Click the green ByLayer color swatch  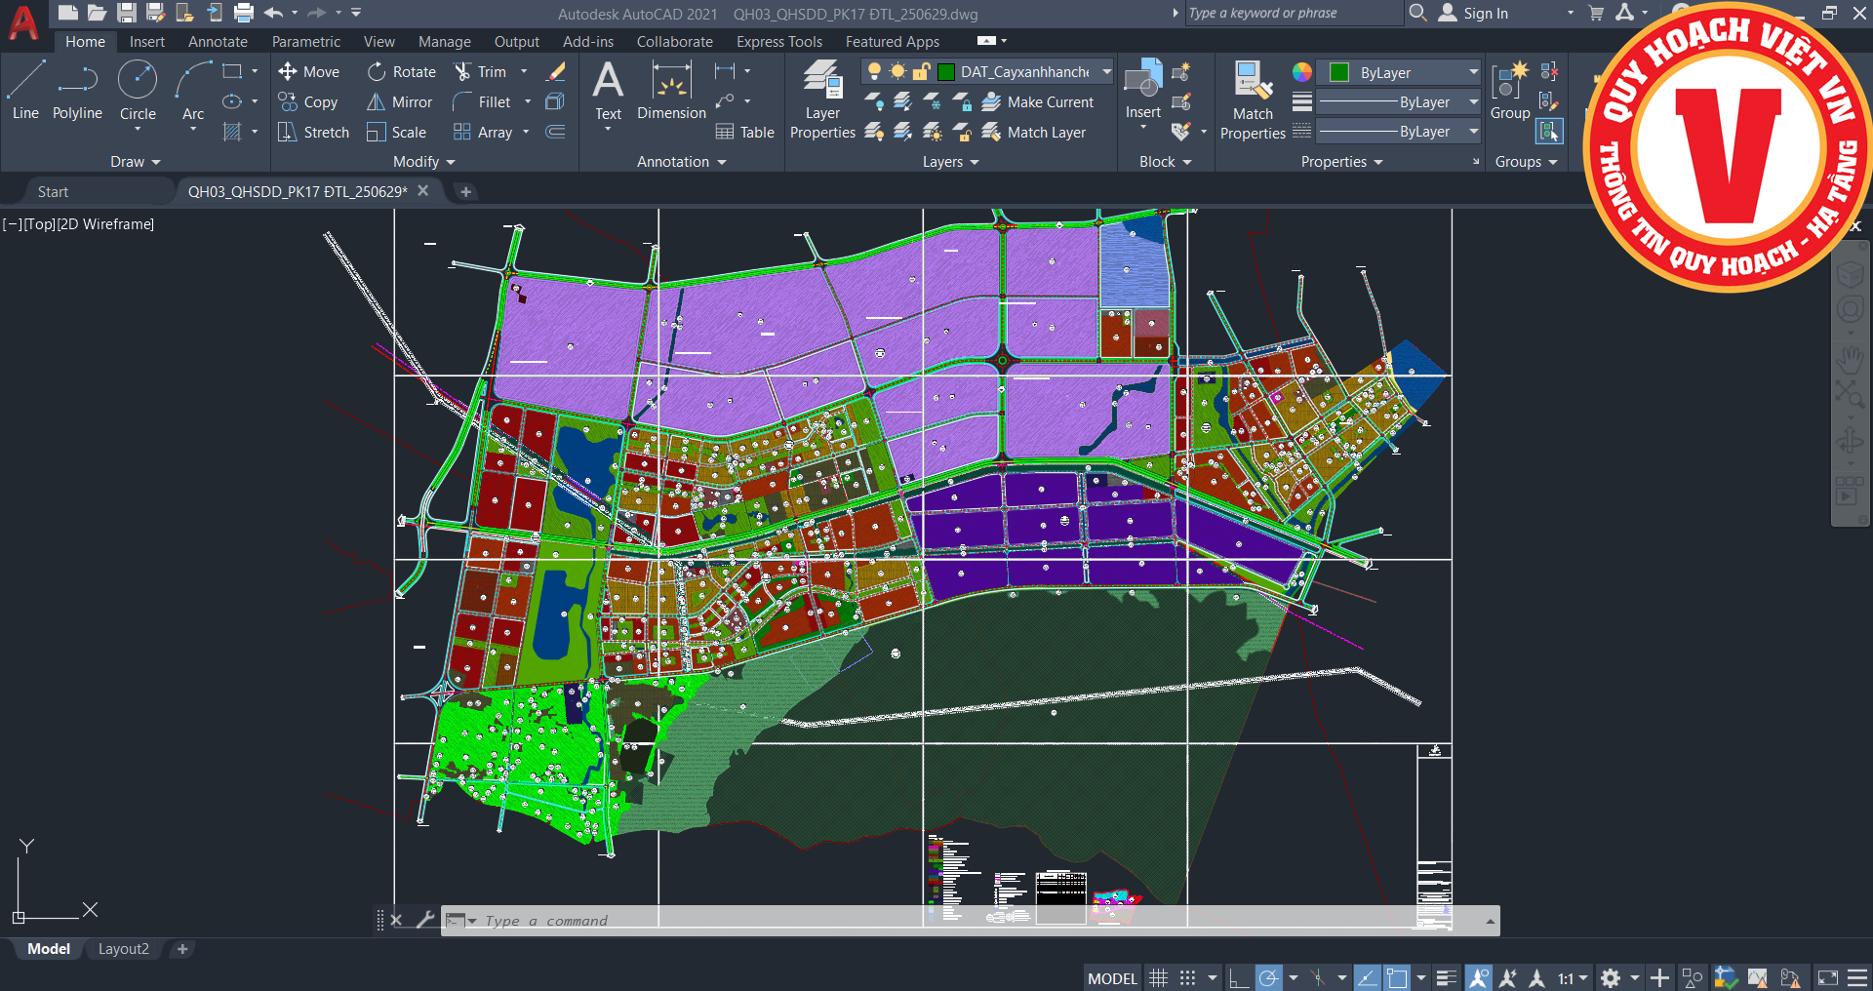(1339, 73)
